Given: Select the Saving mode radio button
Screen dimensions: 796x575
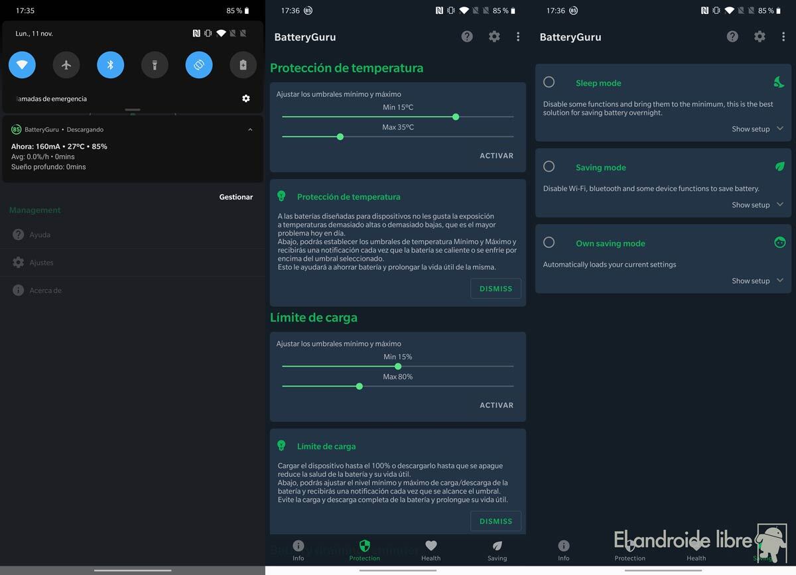Looking at the screenshot, I should coord(549,166).
